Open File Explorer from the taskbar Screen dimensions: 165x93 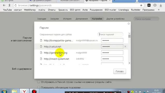(14, 91)
